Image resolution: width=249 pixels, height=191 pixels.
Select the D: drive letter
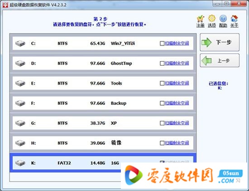point(34,63)
